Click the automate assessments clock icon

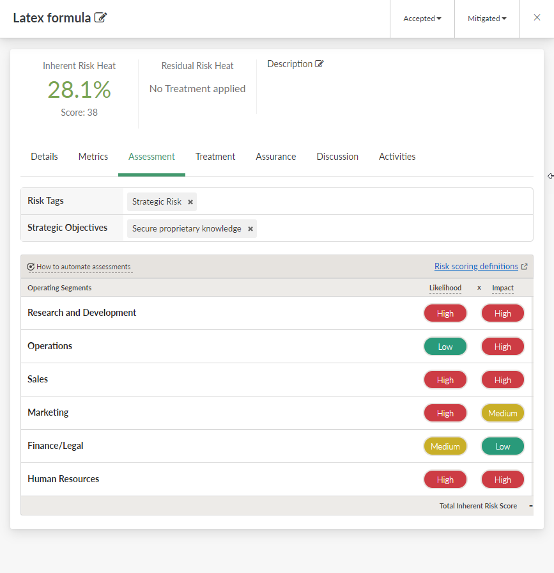31,267
